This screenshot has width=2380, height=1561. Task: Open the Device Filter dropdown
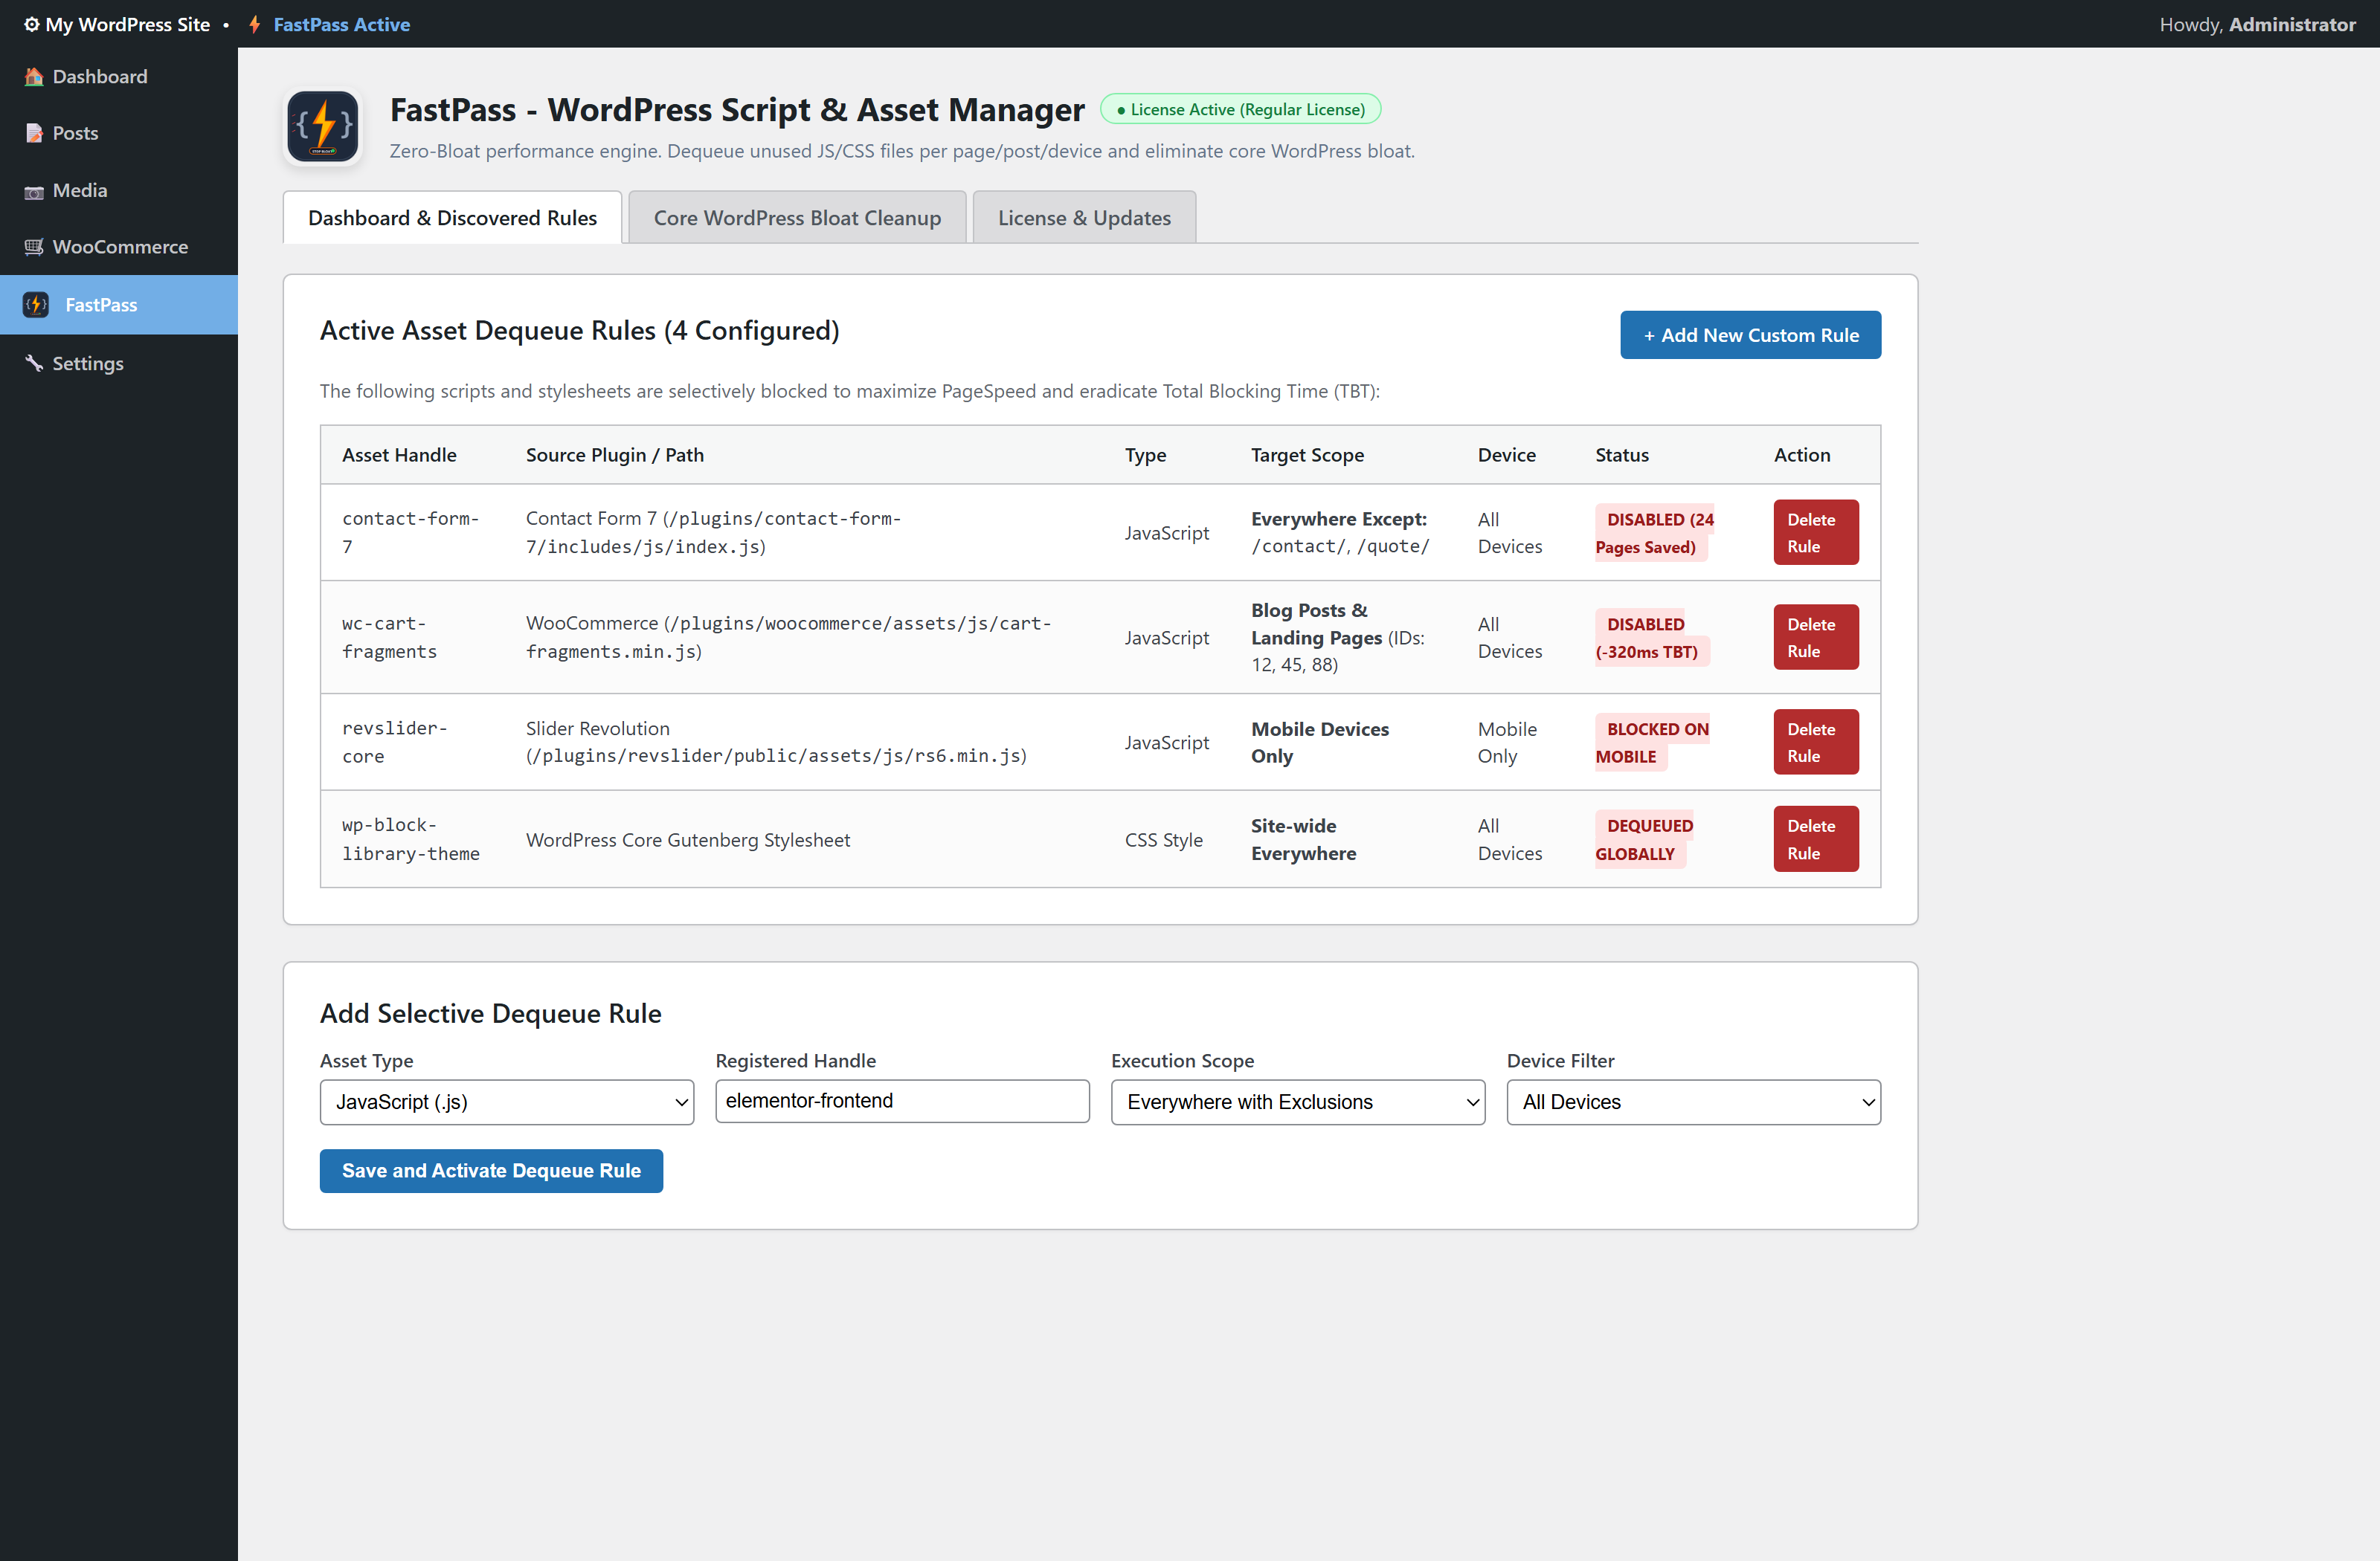pos(1693,1102)
